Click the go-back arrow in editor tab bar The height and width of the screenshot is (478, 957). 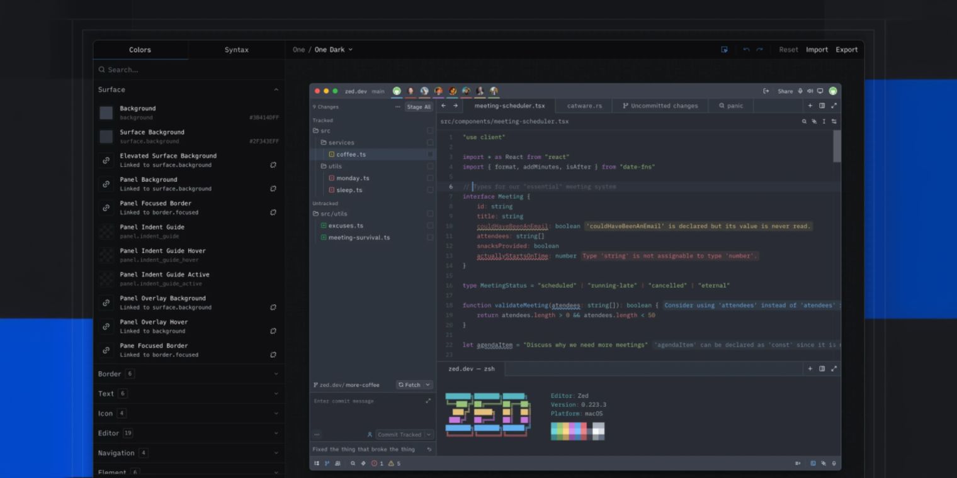pos(443,106)
